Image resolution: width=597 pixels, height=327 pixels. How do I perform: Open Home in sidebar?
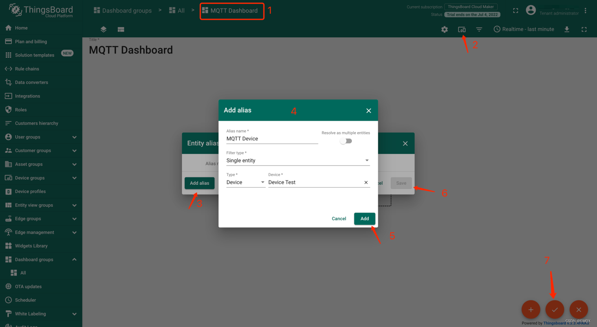tap(41, 28)
